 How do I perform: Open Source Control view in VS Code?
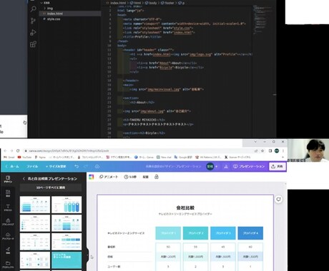33,21
